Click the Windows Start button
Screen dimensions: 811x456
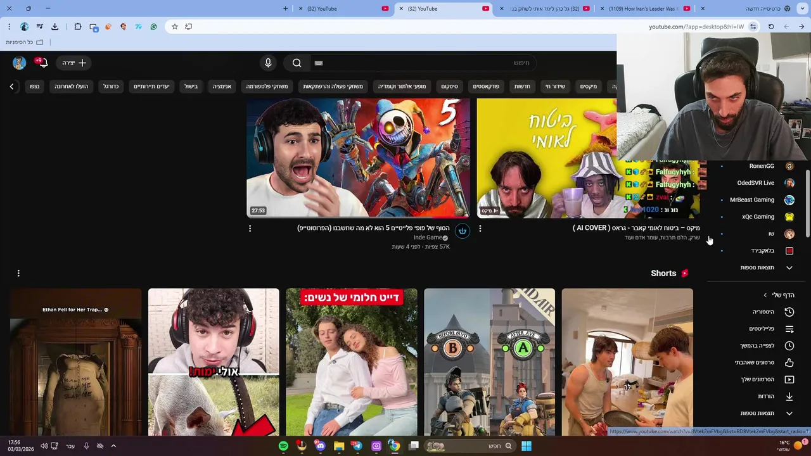click(x=526, y=446)
